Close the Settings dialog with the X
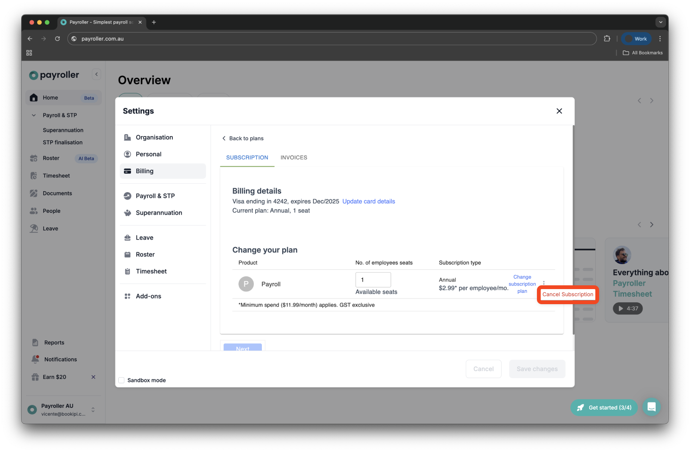The image size is (690, 452). (559, 111)
